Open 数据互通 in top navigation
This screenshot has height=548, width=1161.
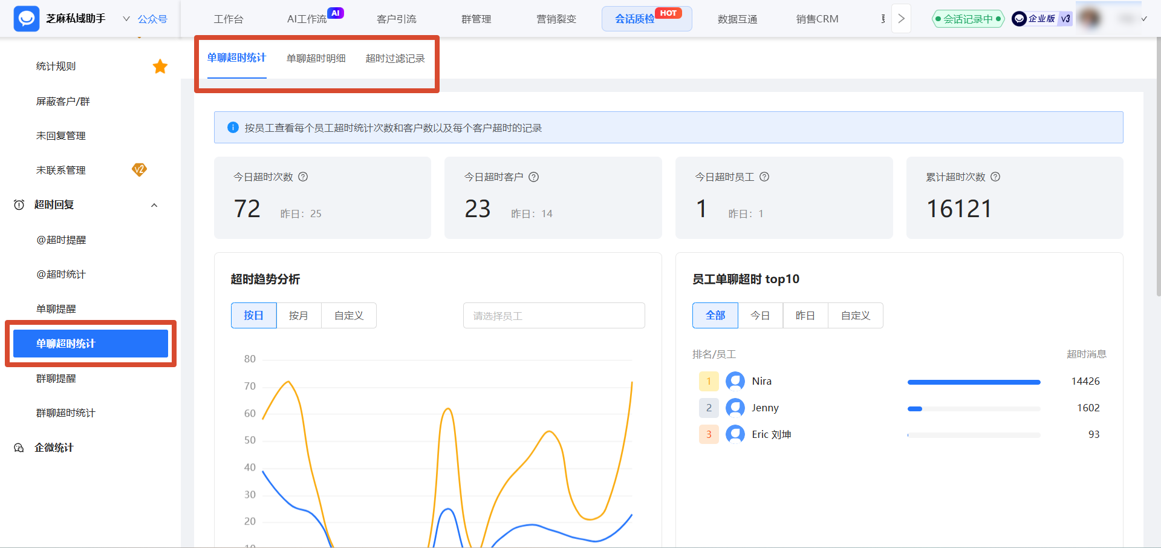tap(738, 19)
